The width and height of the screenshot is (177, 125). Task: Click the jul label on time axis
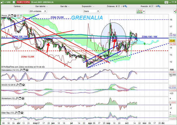pyautogui.click(x=71, y=123)
